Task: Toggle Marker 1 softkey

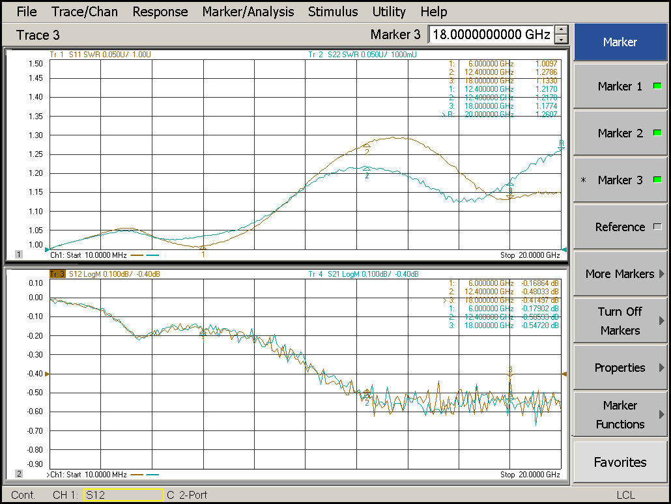Action: (620, 86)
